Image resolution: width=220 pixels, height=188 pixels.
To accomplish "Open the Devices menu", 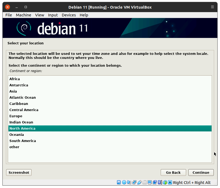I will (69, 15).
